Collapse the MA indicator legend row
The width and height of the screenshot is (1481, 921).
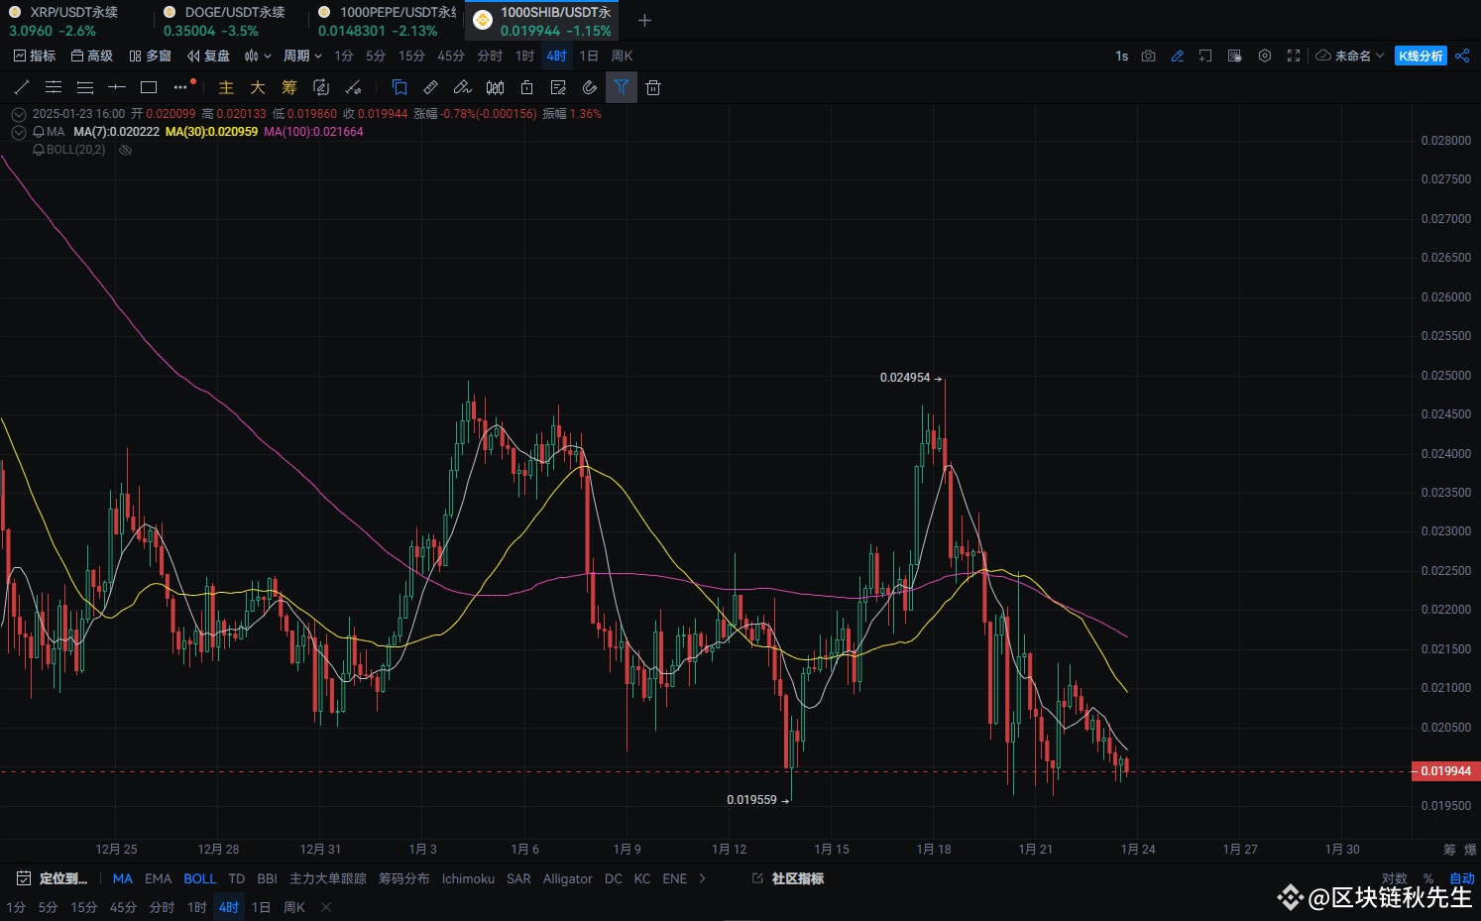point(18,132)
